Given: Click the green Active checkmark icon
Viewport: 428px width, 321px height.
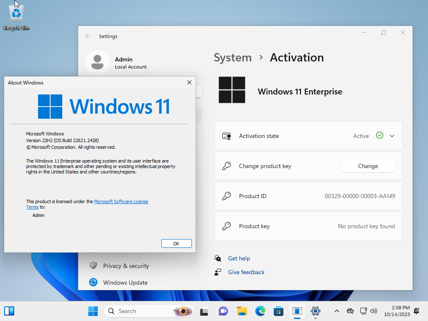Looking at the screenshot, I should 380,135.
